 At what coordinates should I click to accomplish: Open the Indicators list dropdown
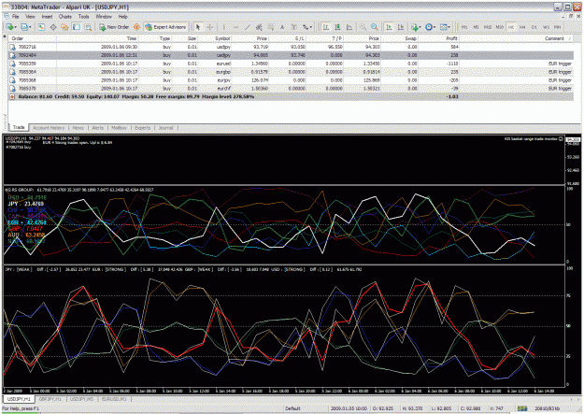(416, 27)
